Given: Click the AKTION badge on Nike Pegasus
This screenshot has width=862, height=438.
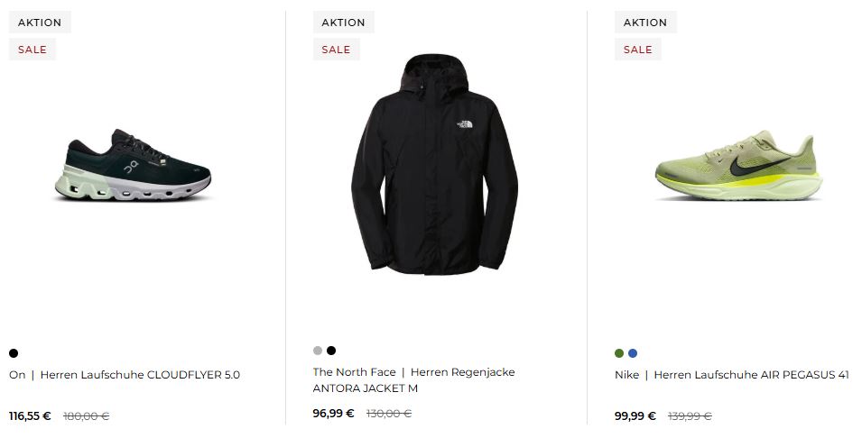Looking at the screenshot, I should click(645, 23).
